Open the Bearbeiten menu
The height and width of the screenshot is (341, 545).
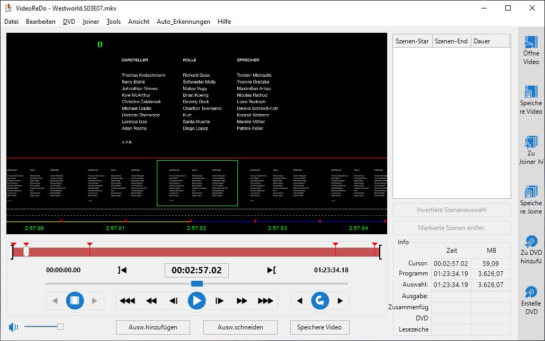pos(41,22)
